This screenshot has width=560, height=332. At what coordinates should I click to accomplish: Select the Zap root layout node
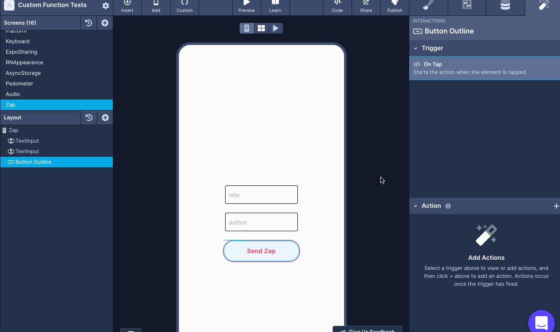pyautogui.click(x=56, y=130)
